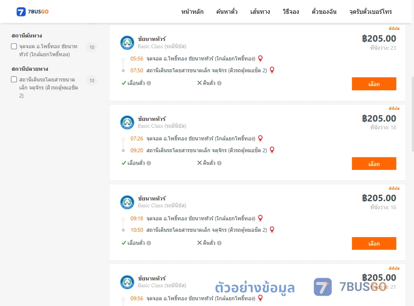Click คืนตั๋ว info icon on 05:56 trip

219,83
